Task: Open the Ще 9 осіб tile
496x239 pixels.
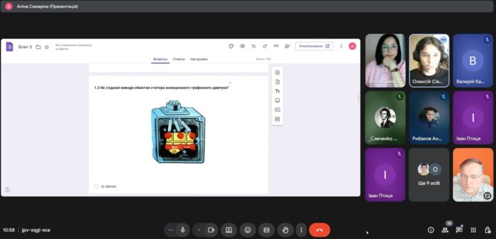Action: point(429,175)
